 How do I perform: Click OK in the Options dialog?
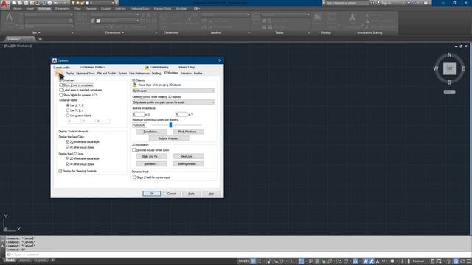(x=151, y=194)
